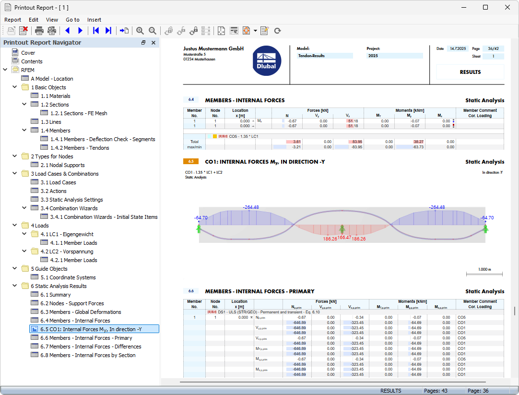Jump to the last page
The image size is (519, 395).
click(x=108, y=31)
